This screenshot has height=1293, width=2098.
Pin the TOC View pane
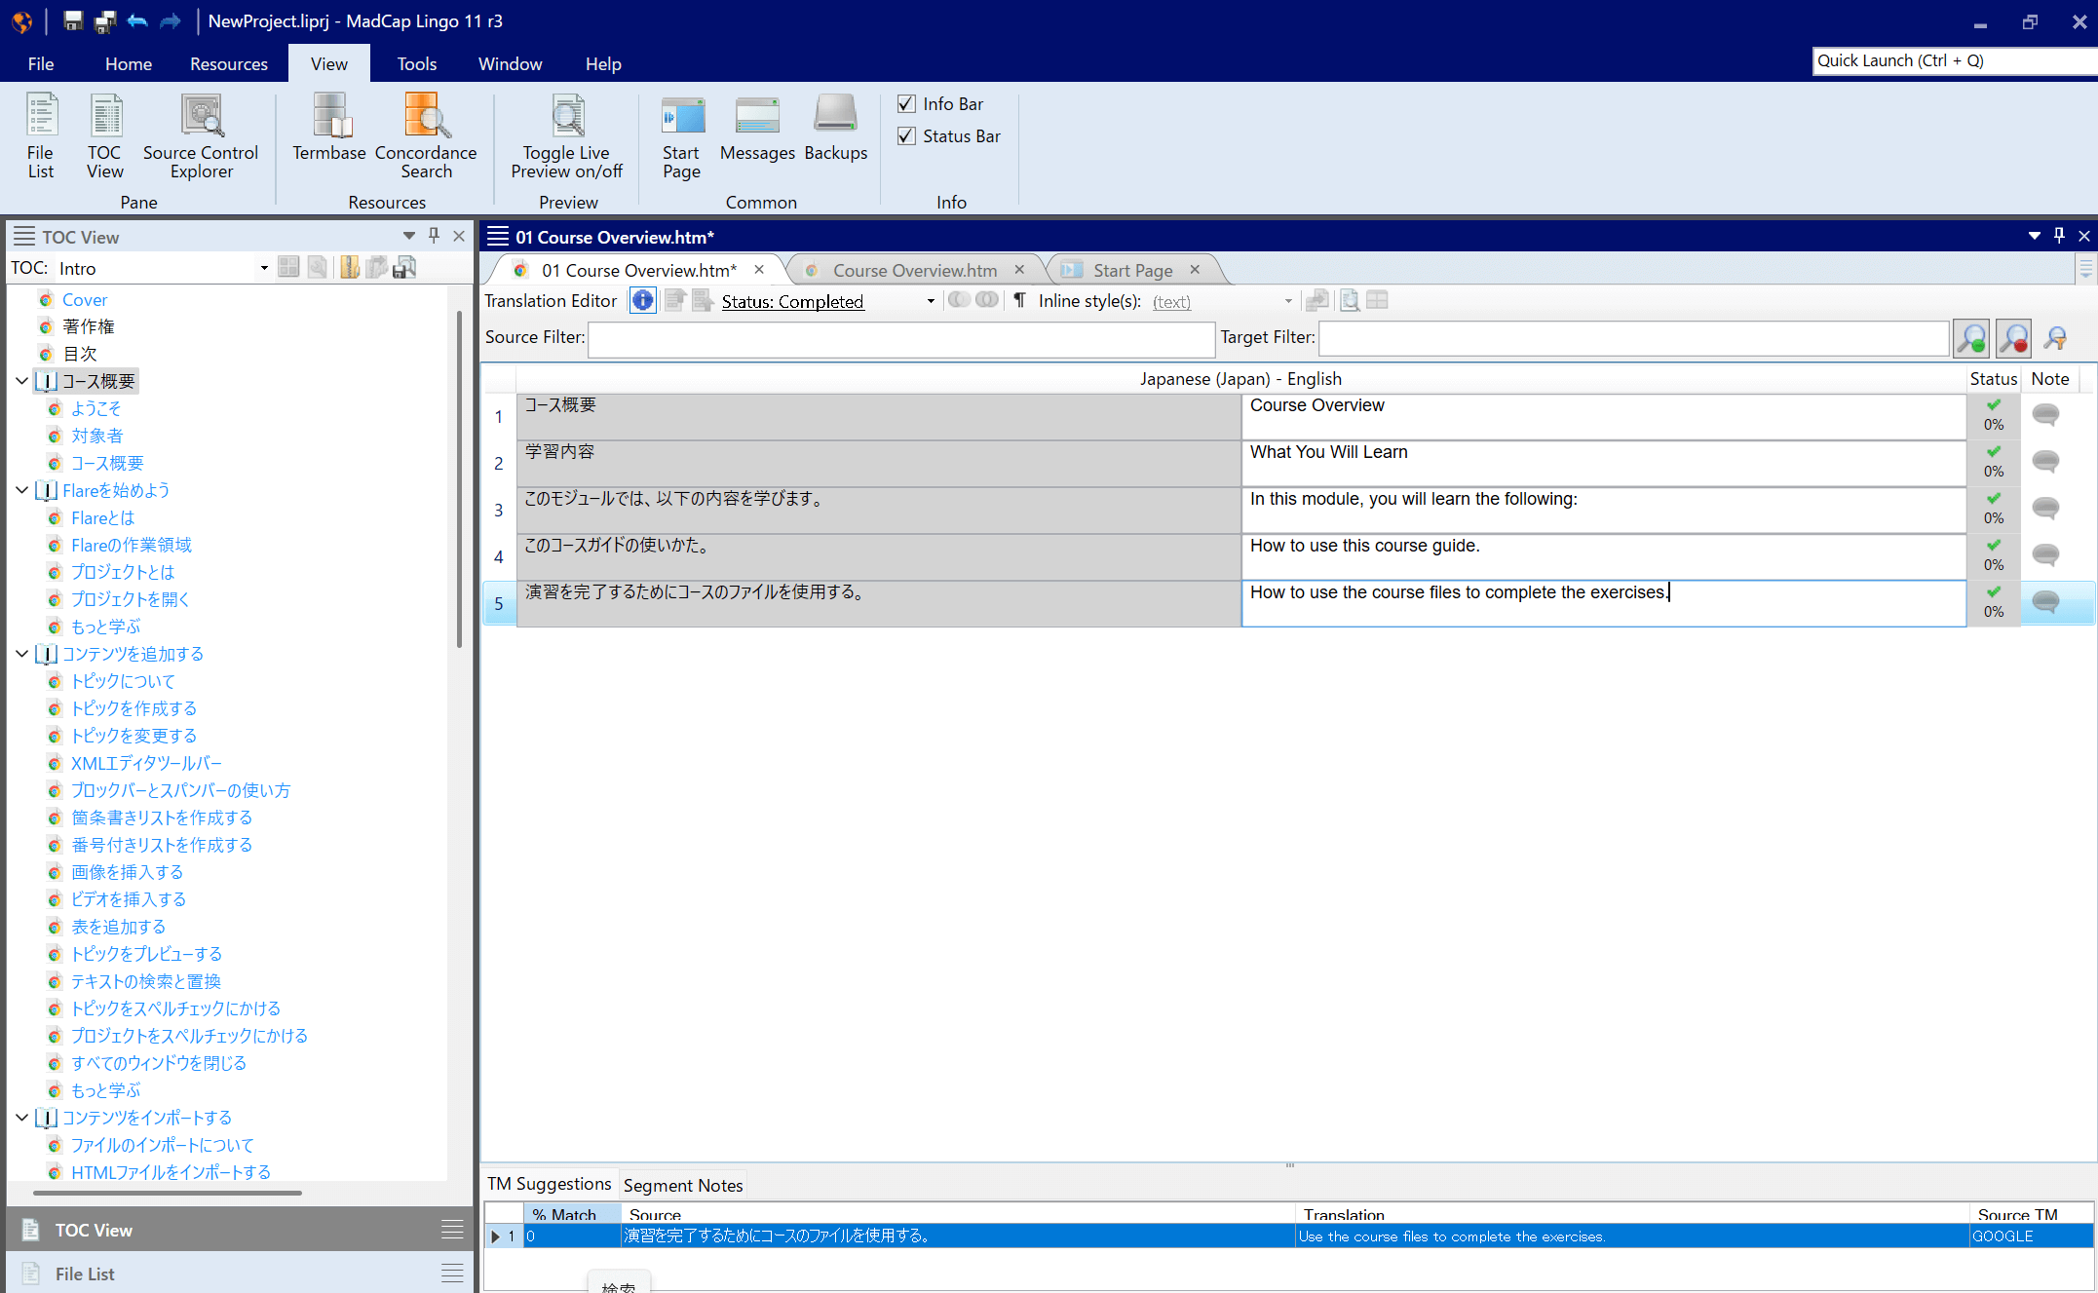(x=434, y=236)
